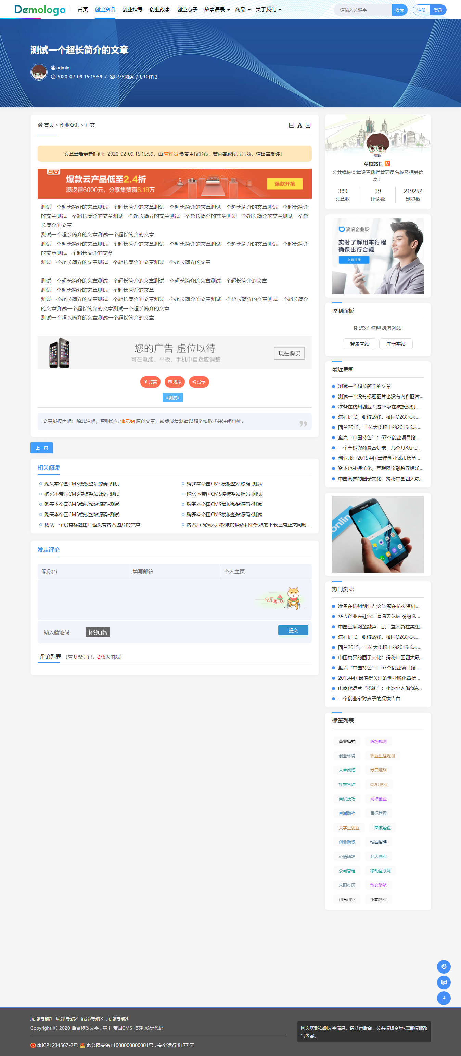Click the 打赏 reward button
The image size is (461, 1056).
coord(150,382)
